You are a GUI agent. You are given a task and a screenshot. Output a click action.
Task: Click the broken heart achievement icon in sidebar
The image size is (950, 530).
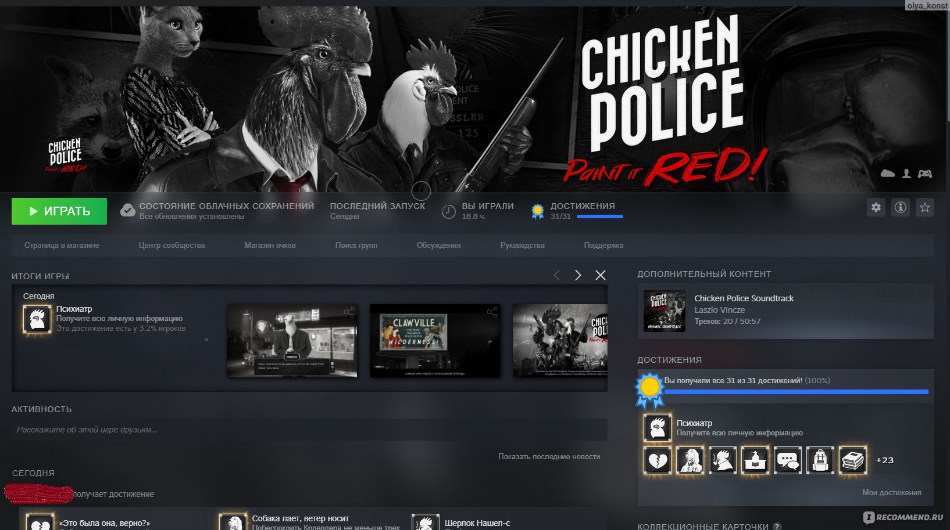pos(658,460)
